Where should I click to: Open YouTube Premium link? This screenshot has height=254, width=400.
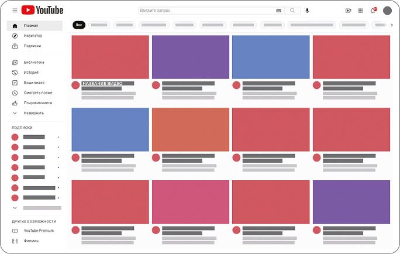[38, 231]
